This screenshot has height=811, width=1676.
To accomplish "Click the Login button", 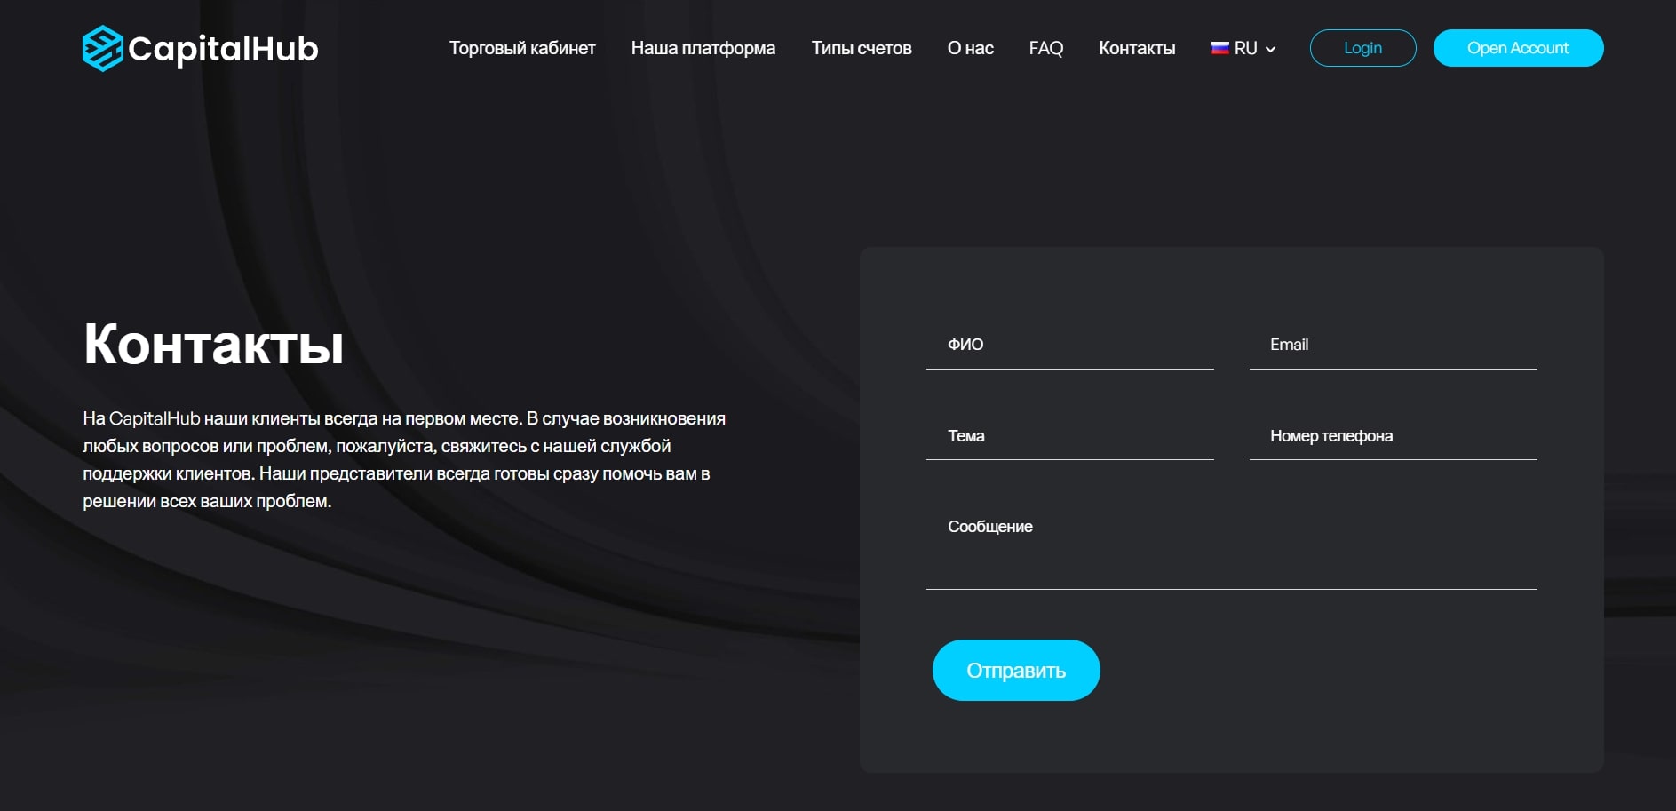I will (1363, 48).
